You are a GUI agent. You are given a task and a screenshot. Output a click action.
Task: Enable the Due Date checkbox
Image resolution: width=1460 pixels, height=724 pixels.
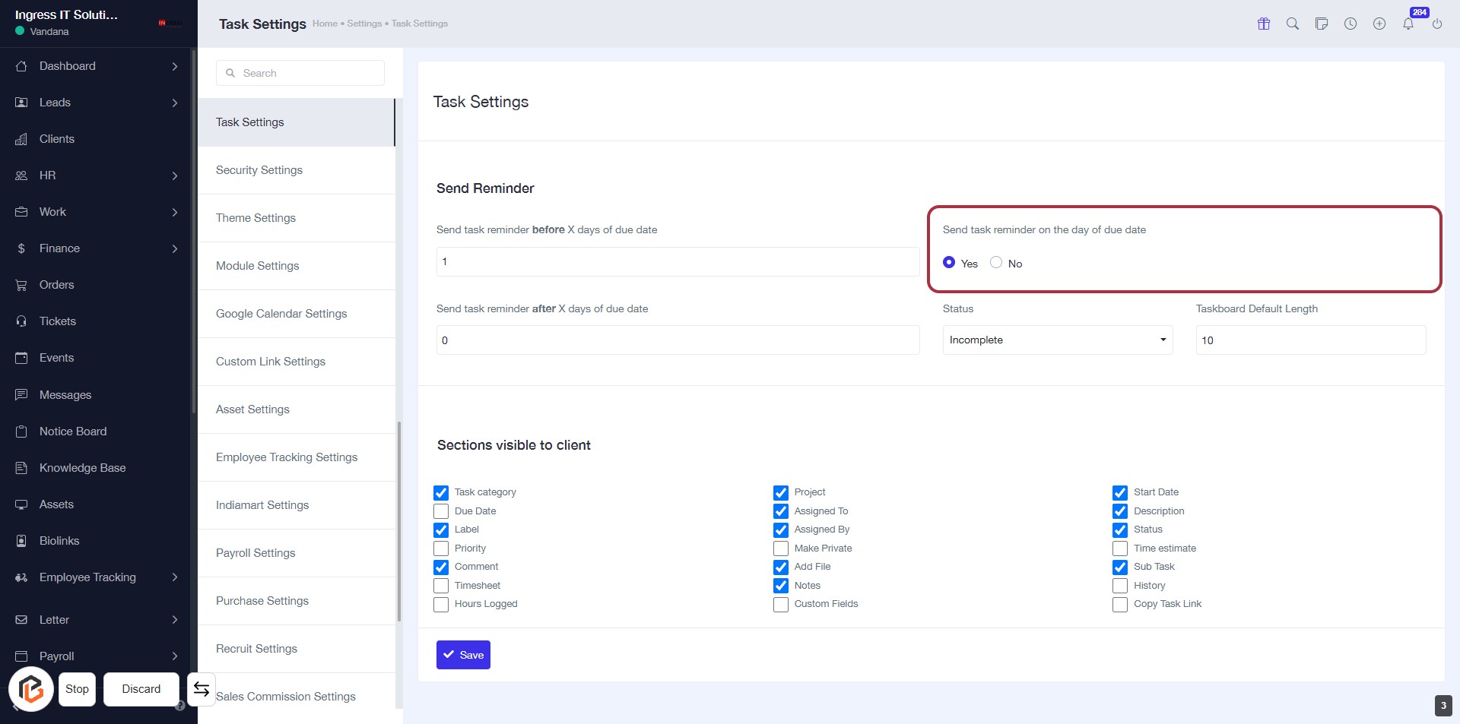(x=441, y=511)
